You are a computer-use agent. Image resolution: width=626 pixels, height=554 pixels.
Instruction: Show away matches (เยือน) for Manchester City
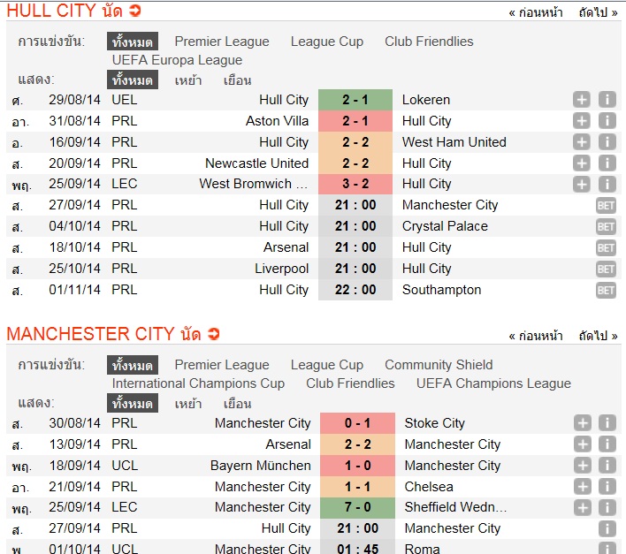pyautogui.click(x=237, y=404)
